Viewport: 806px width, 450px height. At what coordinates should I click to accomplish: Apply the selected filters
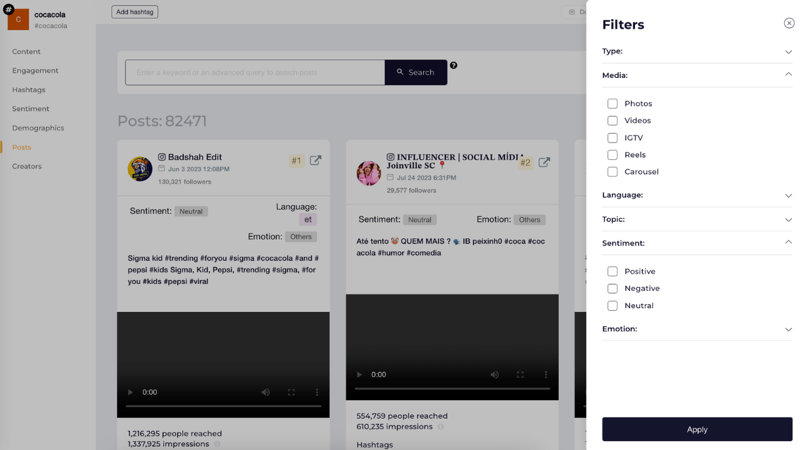pyautogui.click(x=697, y=430)
